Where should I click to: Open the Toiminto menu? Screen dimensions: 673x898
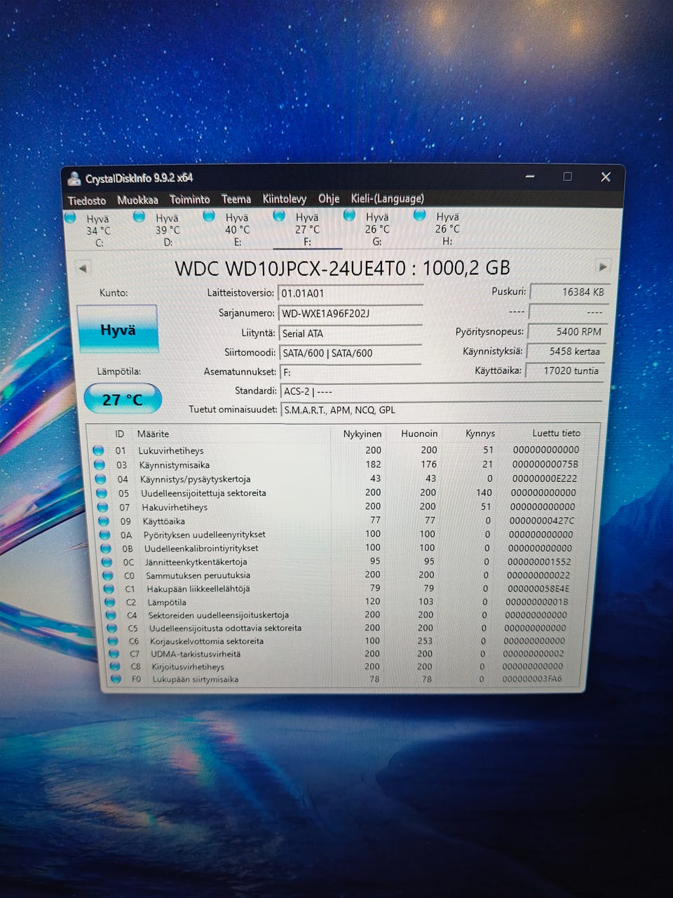[189, 199]
